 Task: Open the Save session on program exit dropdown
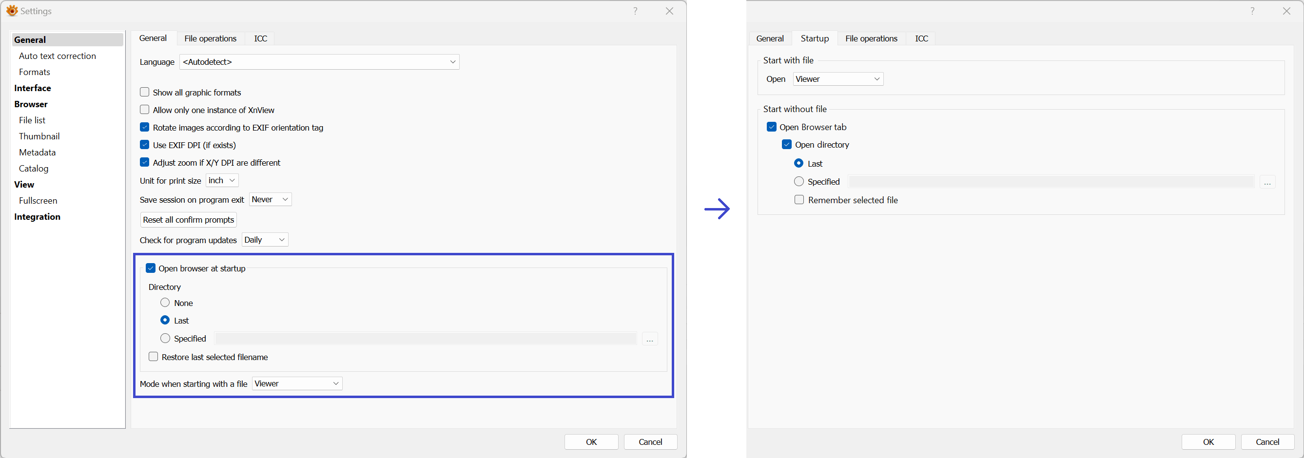271,199
